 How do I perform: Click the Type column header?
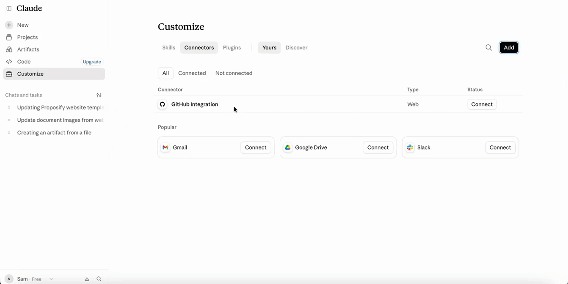click(x=413, y=90)
